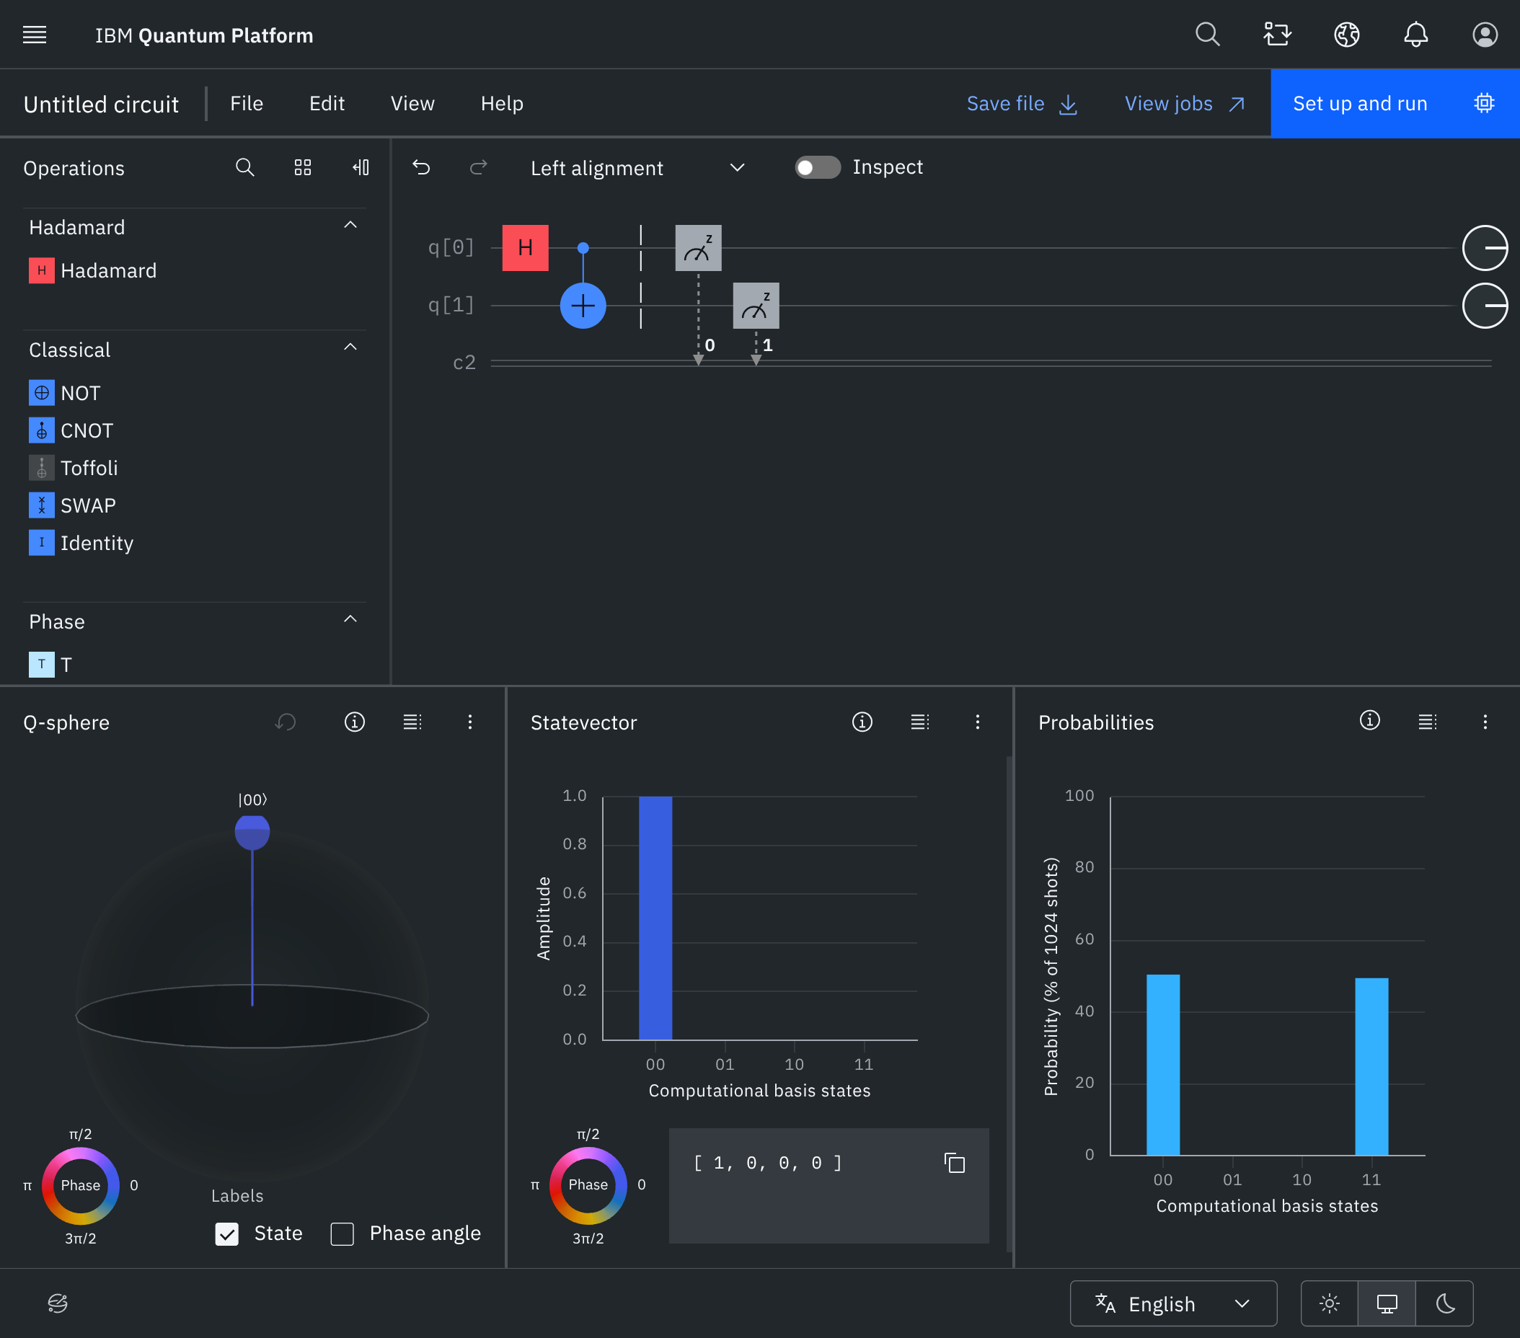Toggle the Inspect switch

click(817, 167)
